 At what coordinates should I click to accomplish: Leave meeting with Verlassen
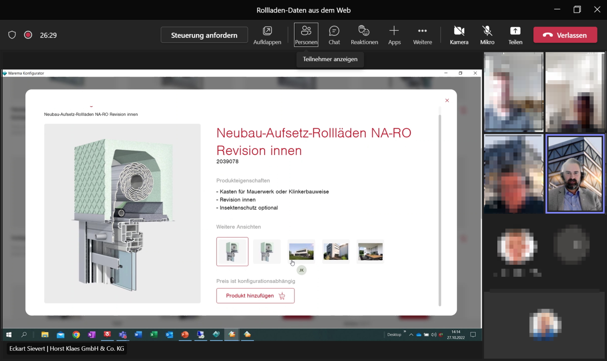point(565,35)
